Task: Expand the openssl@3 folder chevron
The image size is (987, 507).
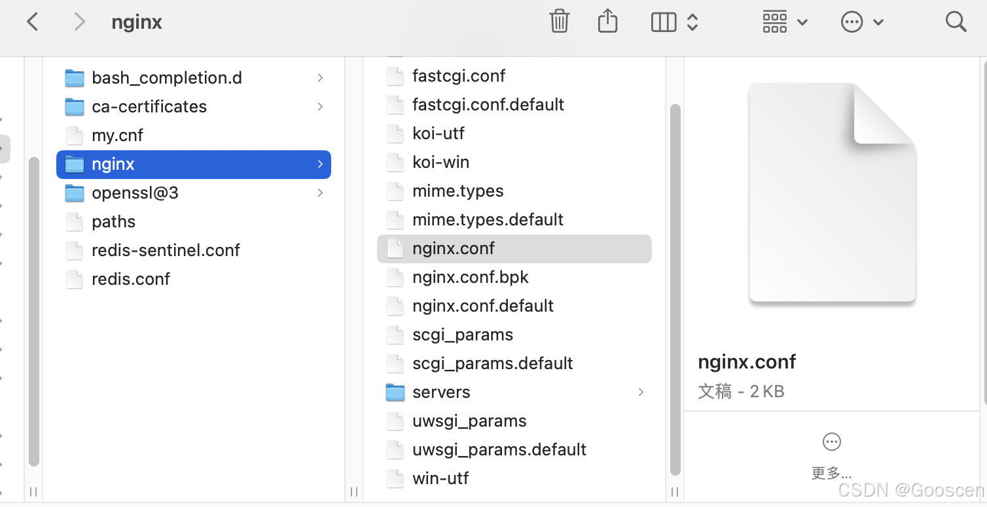Action: (320, 193)
